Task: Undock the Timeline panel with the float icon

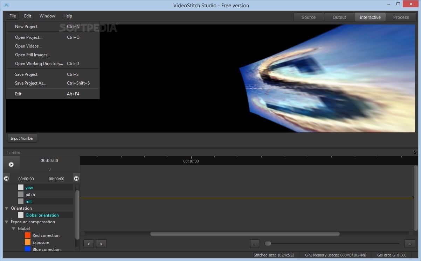Action: [x=415, y=152]
